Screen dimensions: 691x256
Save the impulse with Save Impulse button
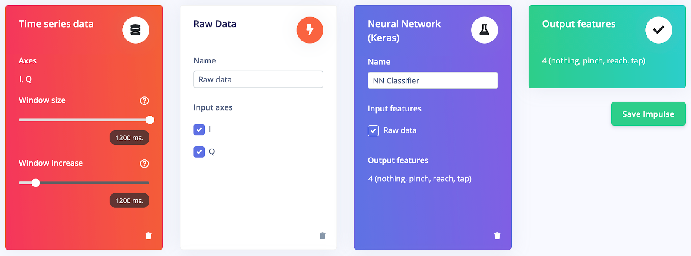[x=648, y=114]
